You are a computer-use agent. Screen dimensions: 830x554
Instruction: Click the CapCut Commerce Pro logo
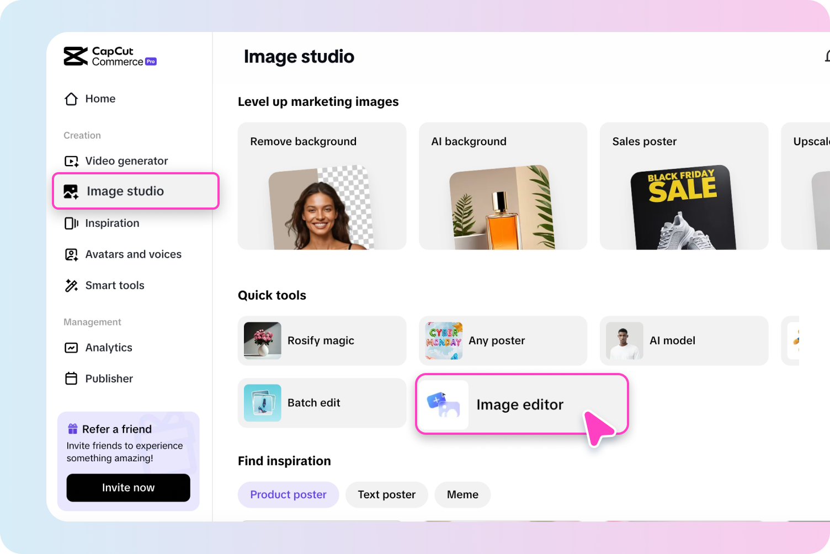(x=110, y=56)
